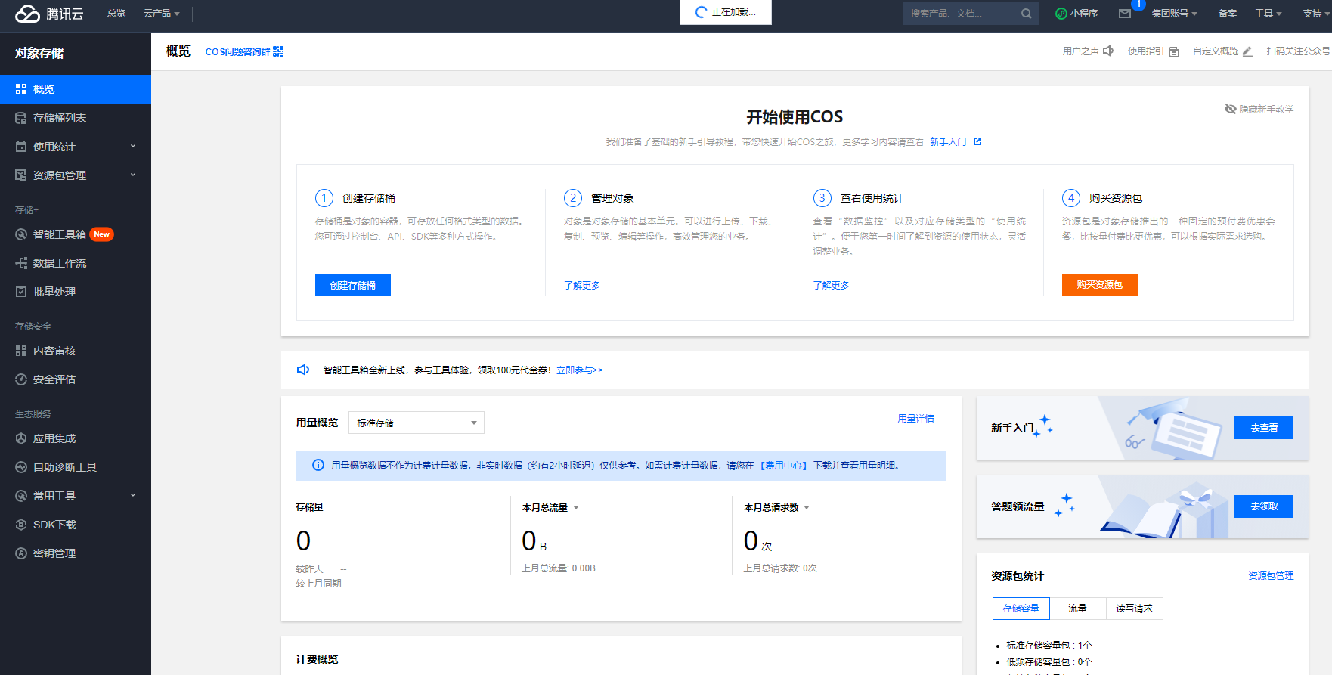
Task: Click the 存储桶列表 bucket icon
Action: [x=21, y=118]
